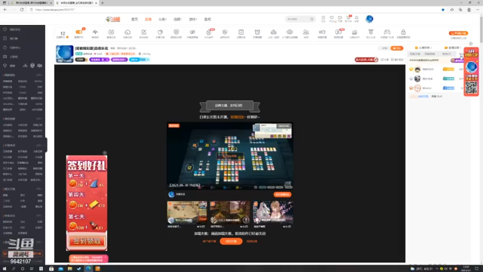Click the gamepad icon in streamer toolbar
The width and height of the screenshot is (483, 272).
click(387, 32)
